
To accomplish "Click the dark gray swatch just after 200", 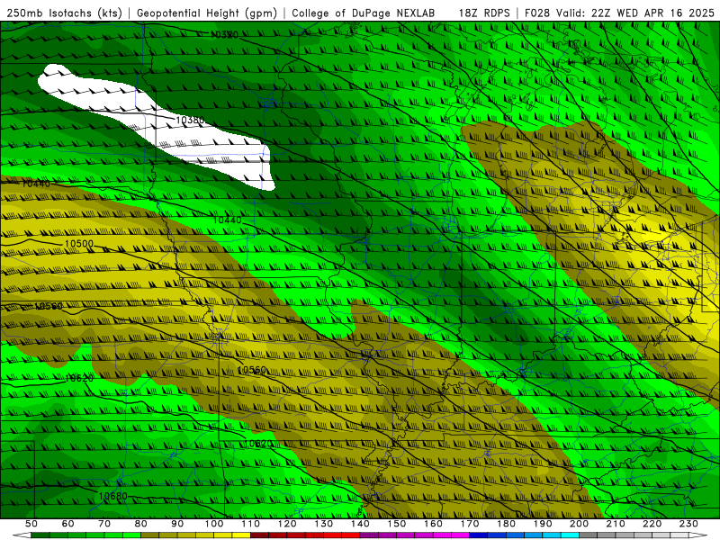I will [x=589, y=535].
